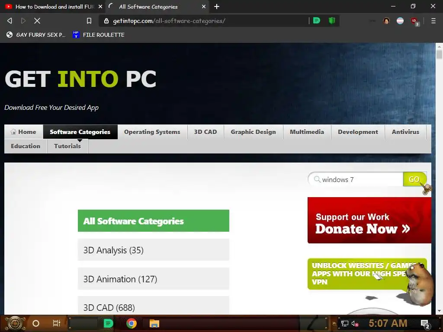Open the Start menu clock-style button
This screenshot has width=443, height=332.
pyautogui.click(x=15, y=323)
